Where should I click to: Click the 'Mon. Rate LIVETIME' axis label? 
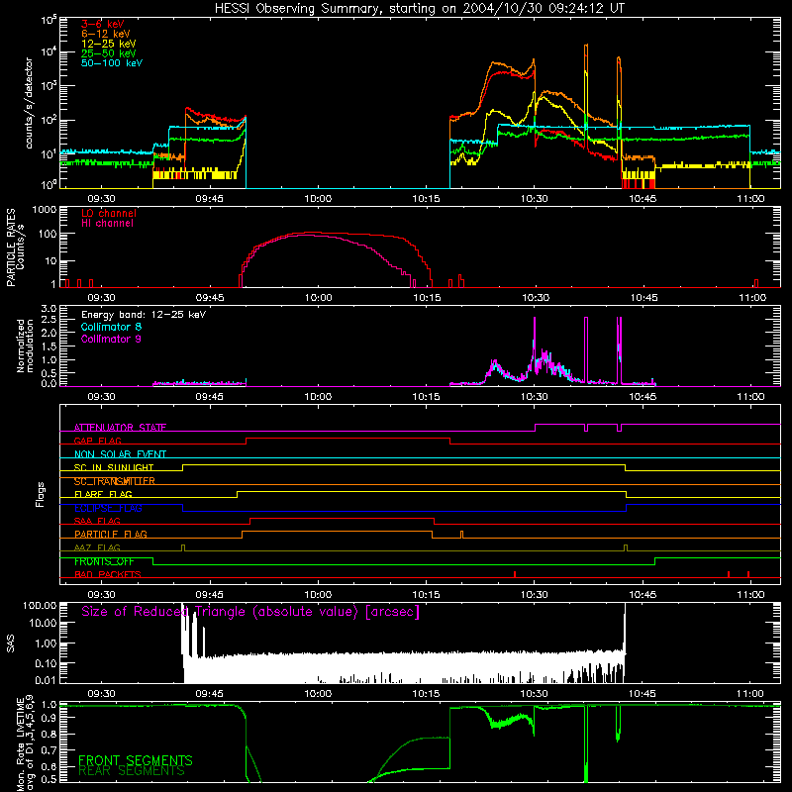tap(20, 744)
